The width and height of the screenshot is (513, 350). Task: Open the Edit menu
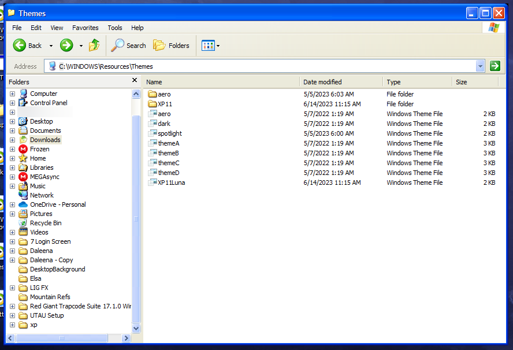point(36,28)
